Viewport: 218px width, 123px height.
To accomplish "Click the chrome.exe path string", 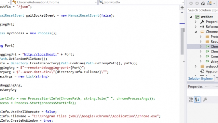I will (x=95, y=116).
